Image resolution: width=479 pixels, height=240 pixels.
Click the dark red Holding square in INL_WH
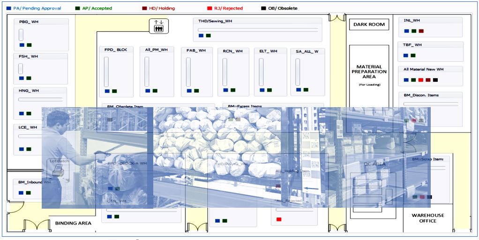[x=421, y=31]
